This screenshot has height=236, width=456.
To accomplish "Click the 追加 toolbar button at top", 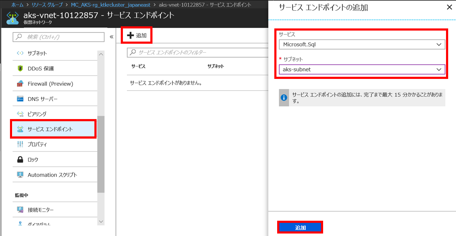I will [137, 36].
